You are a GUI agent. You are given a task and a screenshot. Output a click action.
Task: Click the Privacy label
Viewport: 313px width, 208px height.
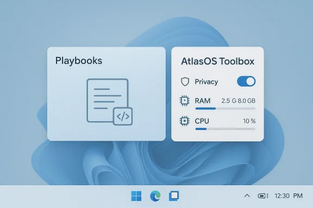206,82
